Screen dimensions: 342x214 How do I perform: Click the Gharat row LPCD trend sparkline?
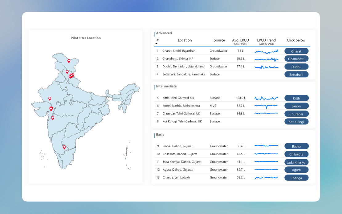(266, 52)
